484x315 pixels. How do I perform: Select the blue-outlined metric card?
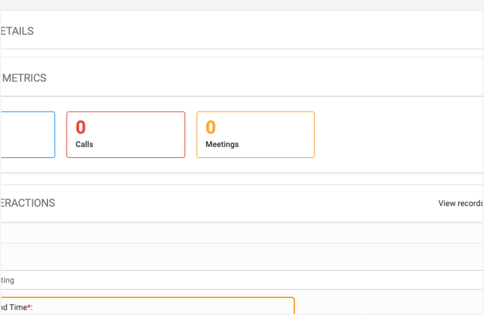[27, 135]
